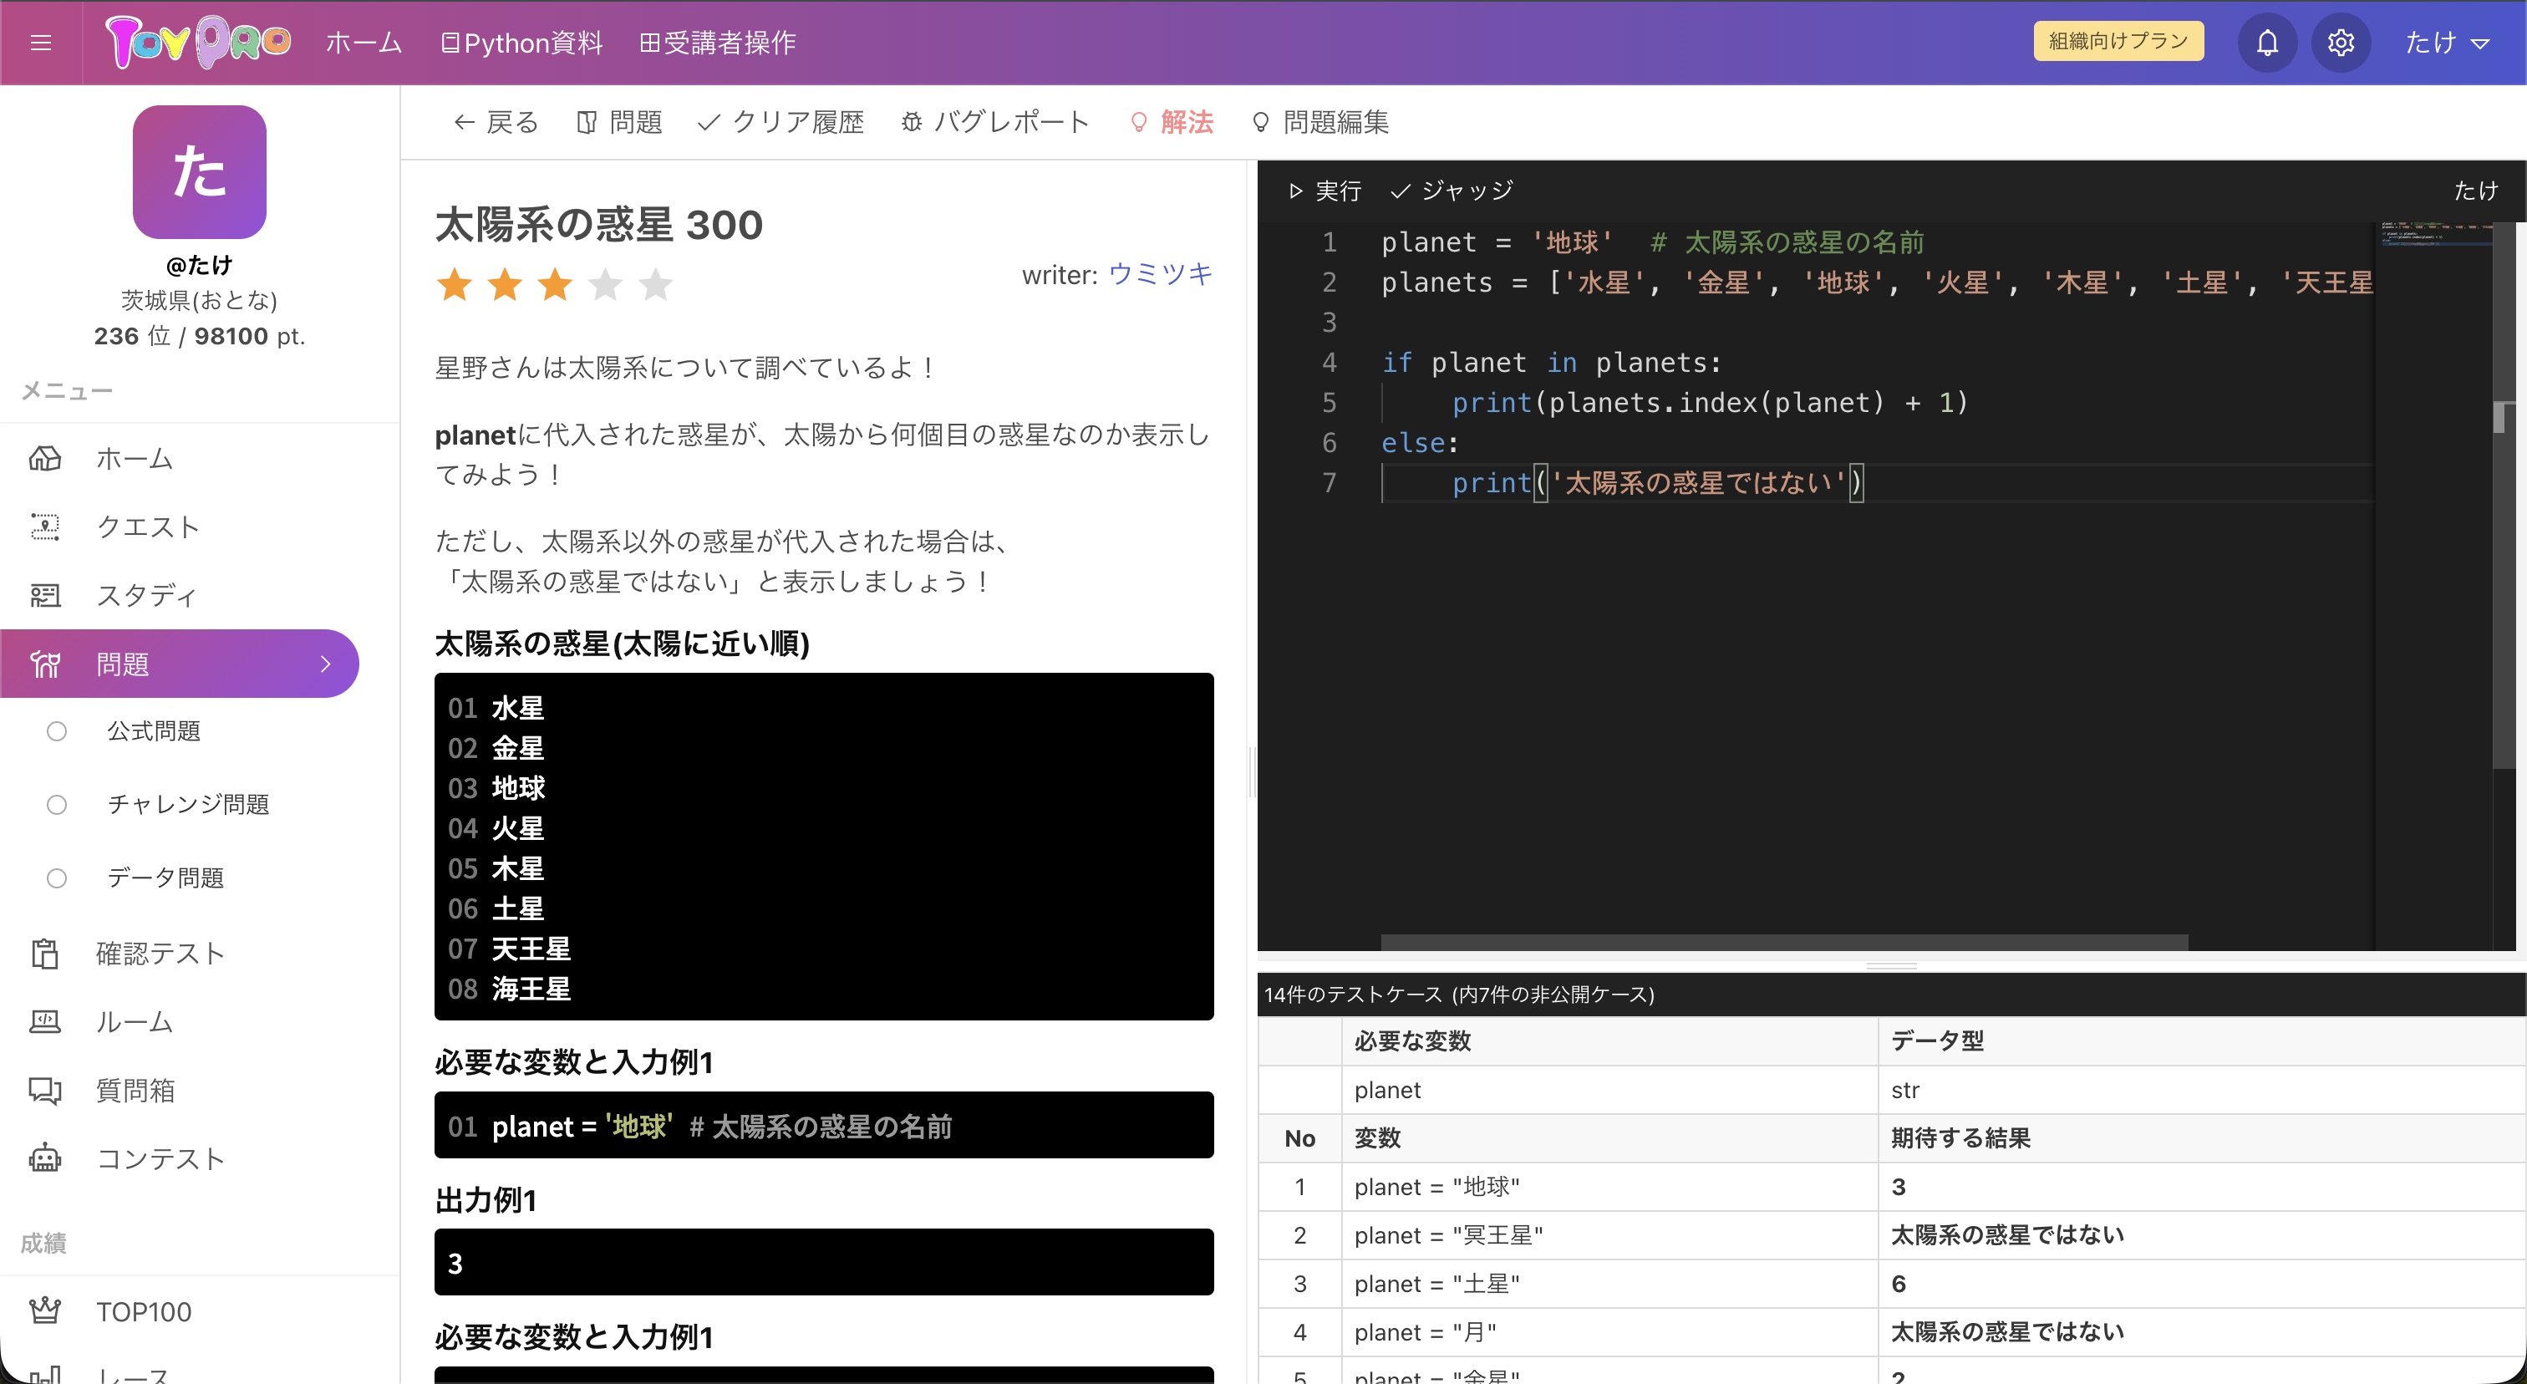
Task: Click the TOP100 crown icon
Action: 45,1311
